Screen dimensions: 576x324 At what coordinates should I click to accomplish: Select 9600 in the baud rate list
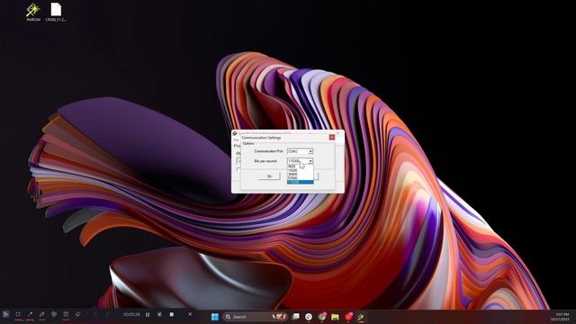coord(300,166)
